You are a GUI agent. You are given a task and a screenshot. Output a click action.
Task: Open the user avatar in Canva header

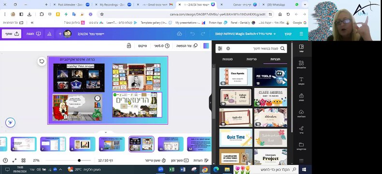coord(68,34)
